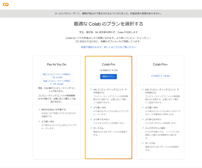Click Colab Pro 100 コンピューティング ユニット checkmark

(x=91, y=89)
